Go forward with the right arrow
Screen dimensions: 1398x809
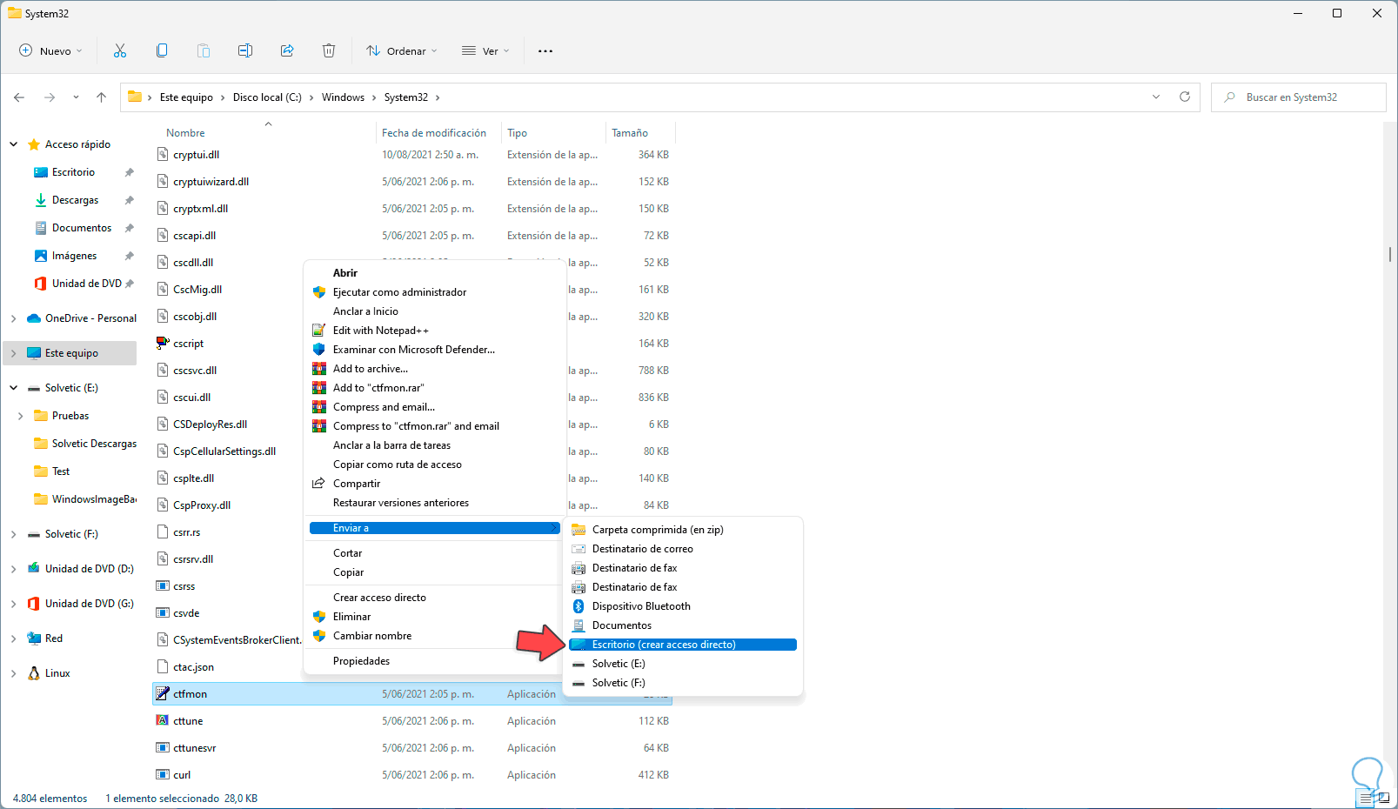pos(50,97)
